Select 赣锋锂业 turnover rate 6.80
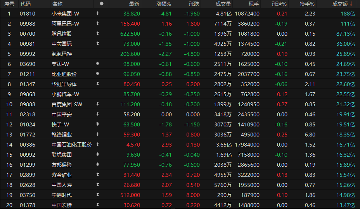This screenshot has width=360, height=209. point(310,135)
